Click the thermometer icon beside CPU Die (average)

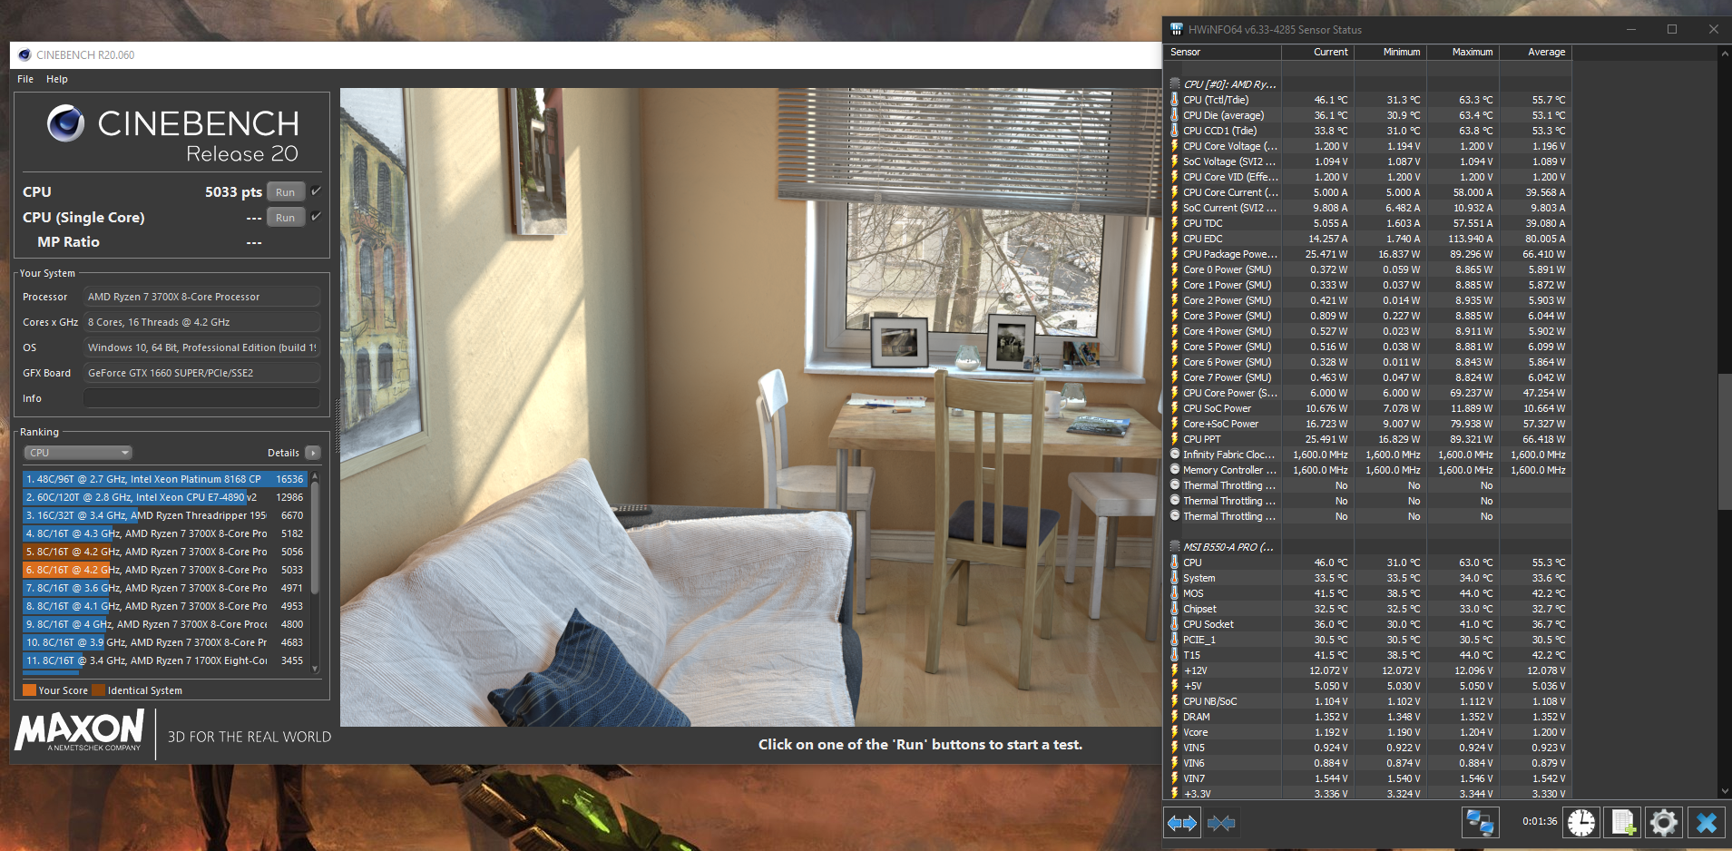[1175, 115]
